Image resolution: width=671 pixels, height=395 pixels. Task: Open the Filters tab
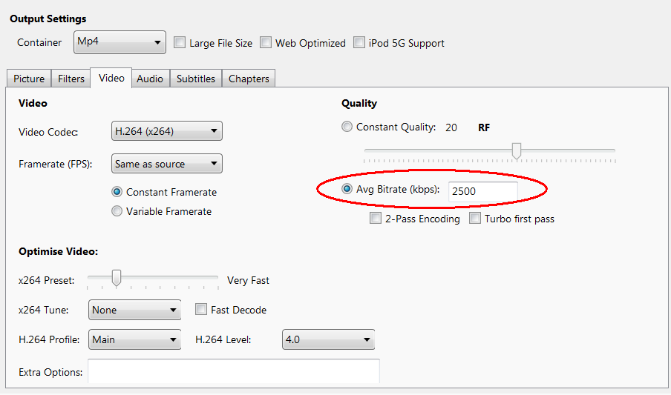tap(71, 79)
